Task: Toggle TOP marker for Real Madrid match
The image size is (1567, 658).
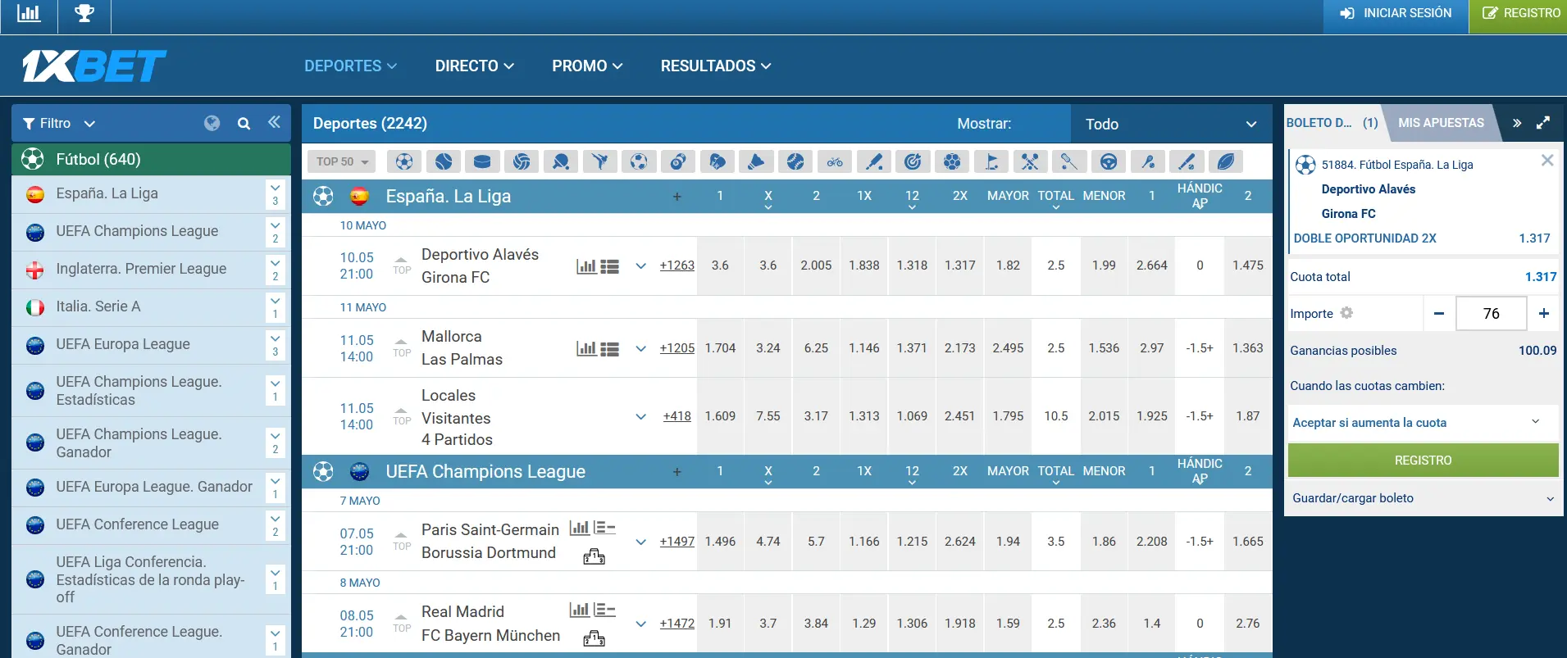Action: click(402, 623)
